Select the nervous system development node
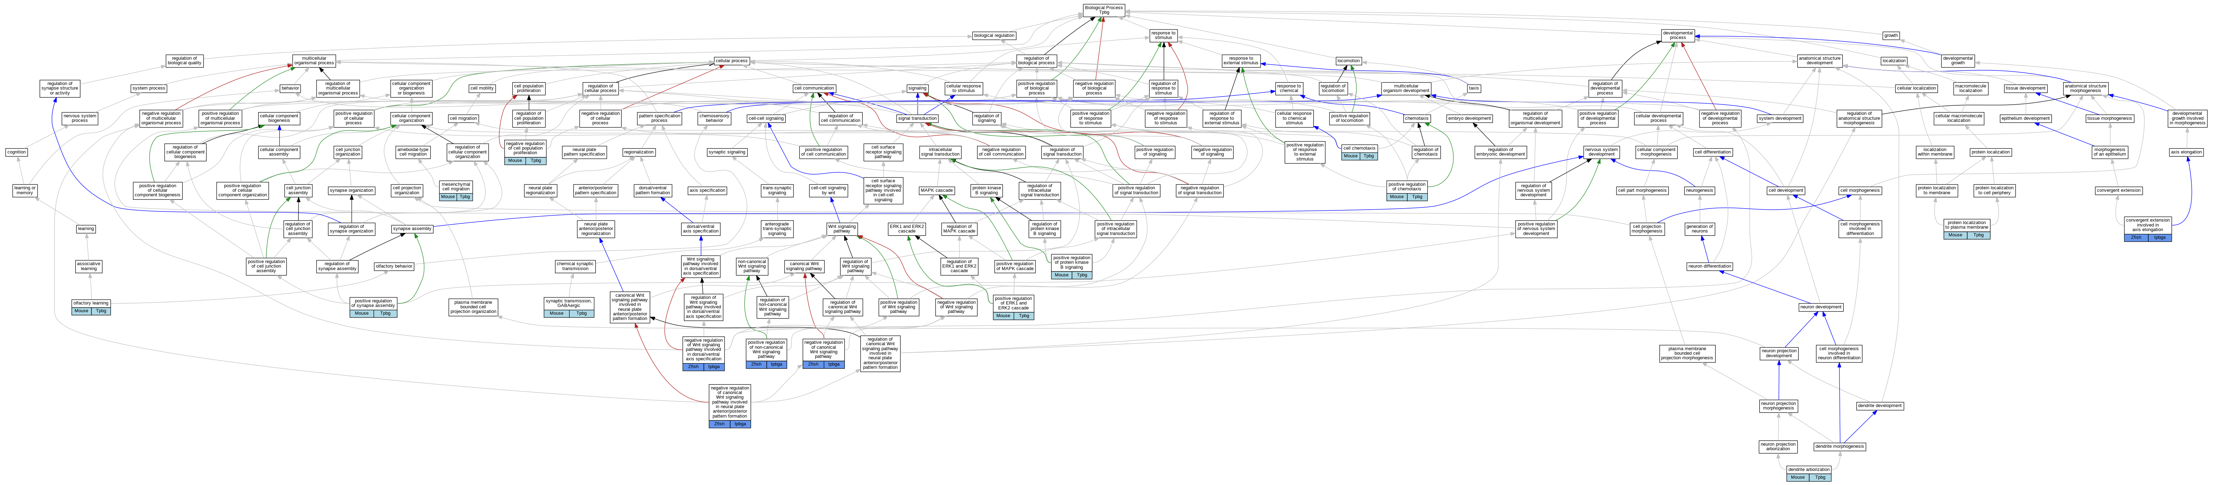This screenshot has width=2213, height=485. pyautogui.click(x=1601, y=152)
